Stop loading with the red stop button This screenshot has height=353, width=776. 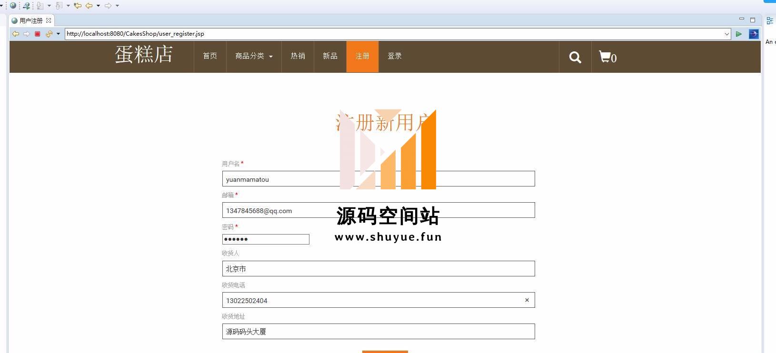[x=38, y=34]
